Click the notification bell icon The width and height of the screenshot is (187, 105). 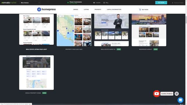(x=176, y=94)
